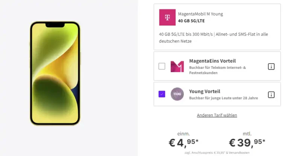Click Buchbar für junge Leute subtitle

tap(224, 98)
